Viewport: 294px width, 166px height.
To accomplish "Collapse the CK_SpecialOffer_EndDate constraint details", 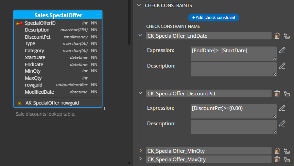I will pos(140,35).
